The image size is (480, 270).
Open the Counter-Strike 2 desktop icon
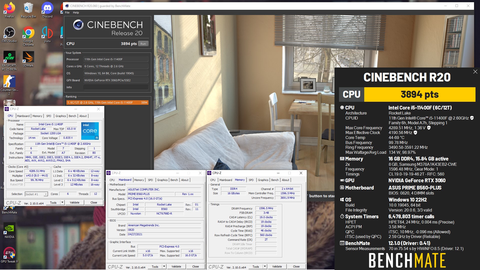[9, 85]
